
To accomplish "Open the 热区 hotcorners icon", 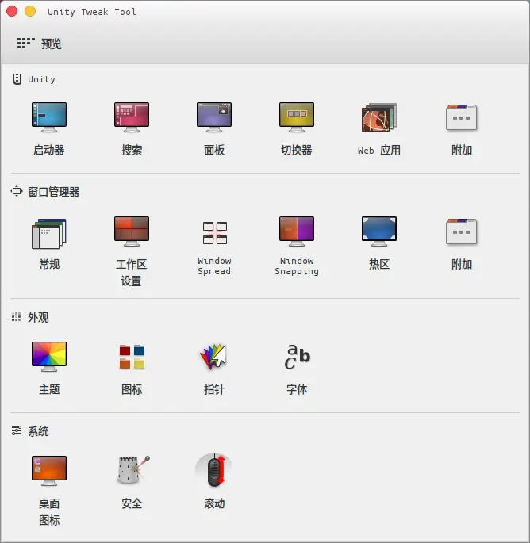I will [379, 231].
